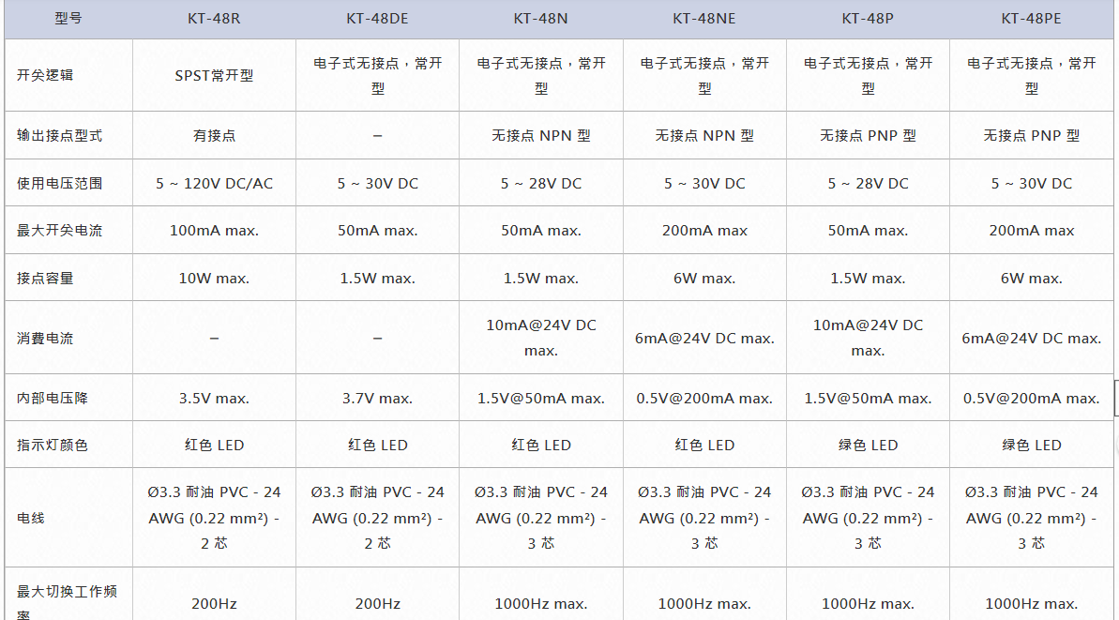Click 5 ~ 28V DC under KT-48P
Viewport: 1119px width, 620px height.
coord(868,183)
